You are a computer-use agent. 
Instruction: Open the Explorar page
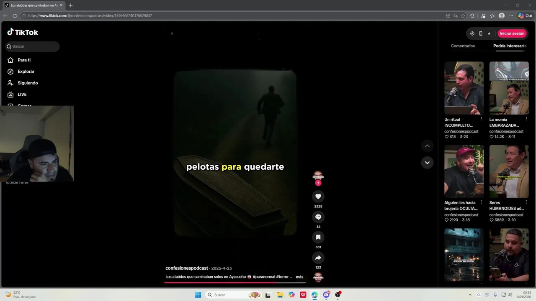click(x=21, y=71)
